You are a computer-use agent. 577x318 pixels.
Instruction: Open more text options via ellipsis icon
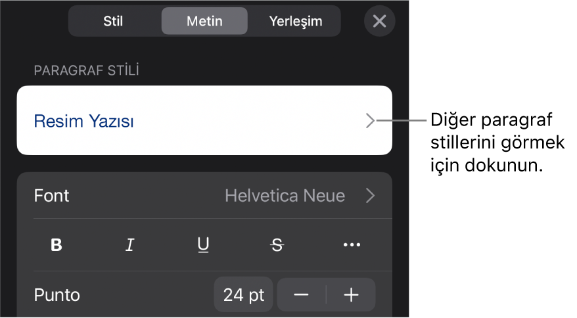[352, 245]
